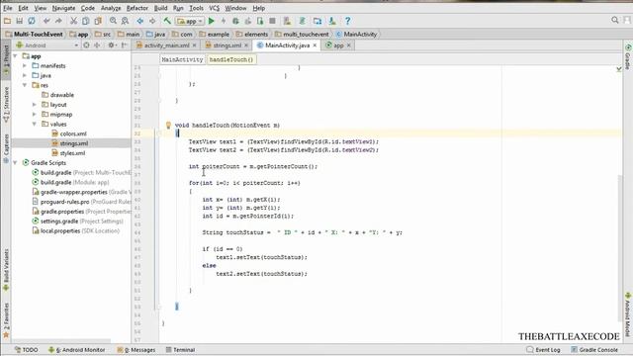
Task: Select proguard-rules.pro file
Action: coord(64,202)
